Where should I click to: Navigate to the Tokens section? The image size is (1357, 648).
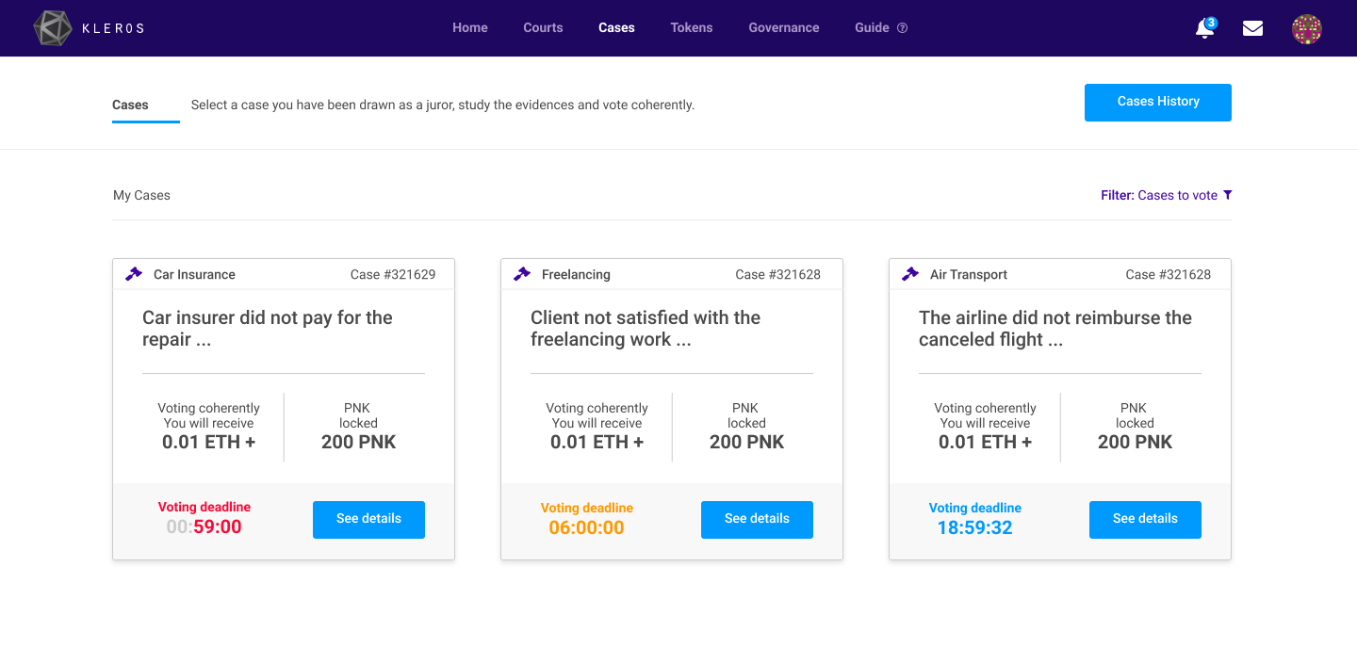pyautogui.click(x=692, y=28)
